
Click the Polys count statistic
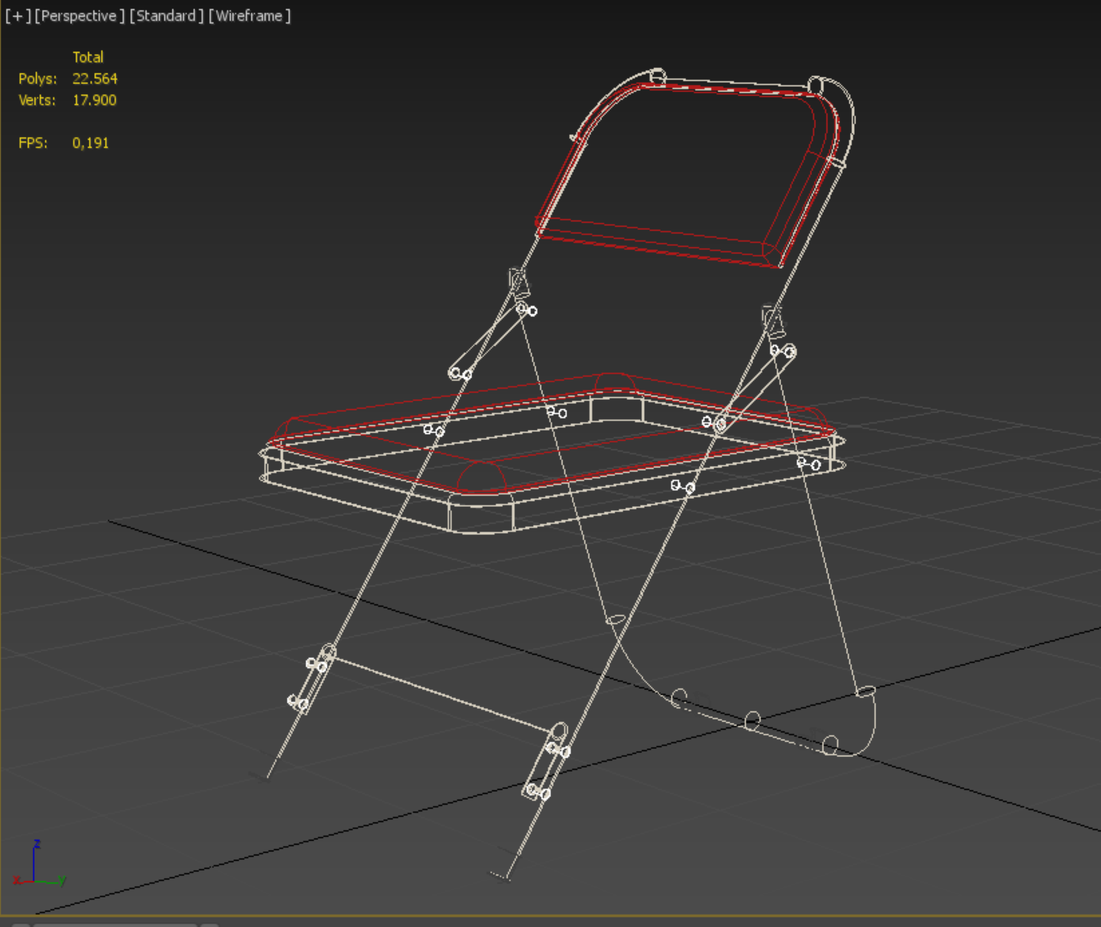(x=95, y=79)
